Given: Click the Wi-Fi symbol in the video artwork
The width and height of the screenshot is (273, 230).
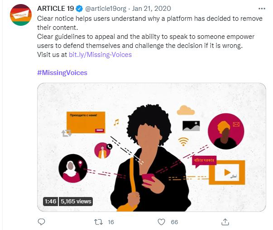Looking at the screenshot, I should (183, 141).
